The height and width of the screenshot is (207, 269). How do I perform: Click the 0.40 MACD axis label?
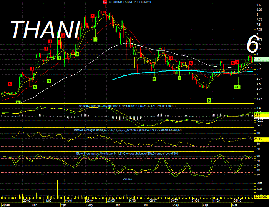[259, 108]
